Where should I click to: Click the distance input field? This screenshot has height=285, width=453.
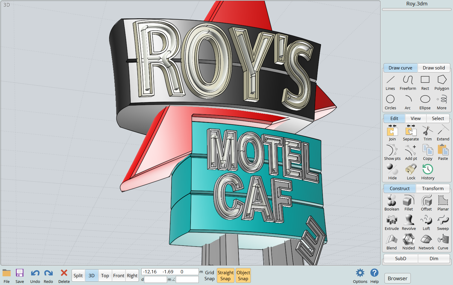pyautogui.click(x=155, y=280)
